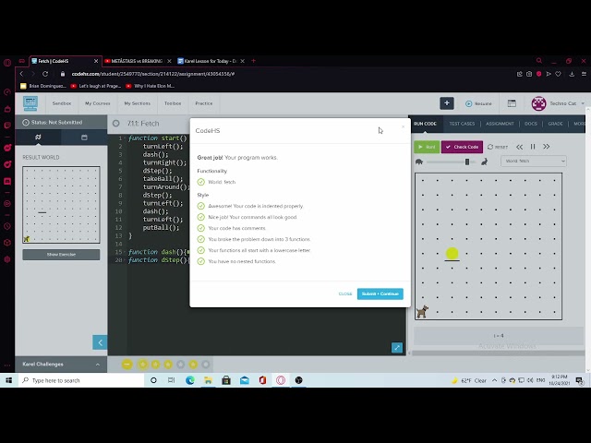The image size is (591, 443).
Task: Click the Result World thumbnail
Action: click(x=61, y=205)
